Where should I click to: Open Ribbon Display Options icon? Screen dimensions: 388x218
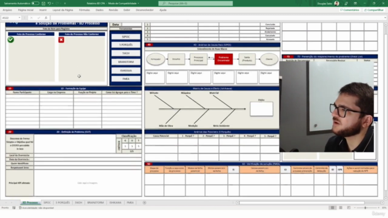pos(355,4)
